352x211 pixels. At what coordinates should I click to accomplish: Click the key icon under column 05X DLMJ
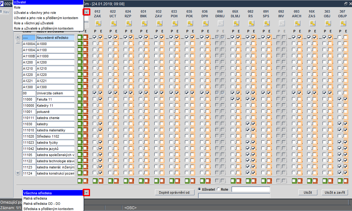pyautogui.click(x=236, y=23)
